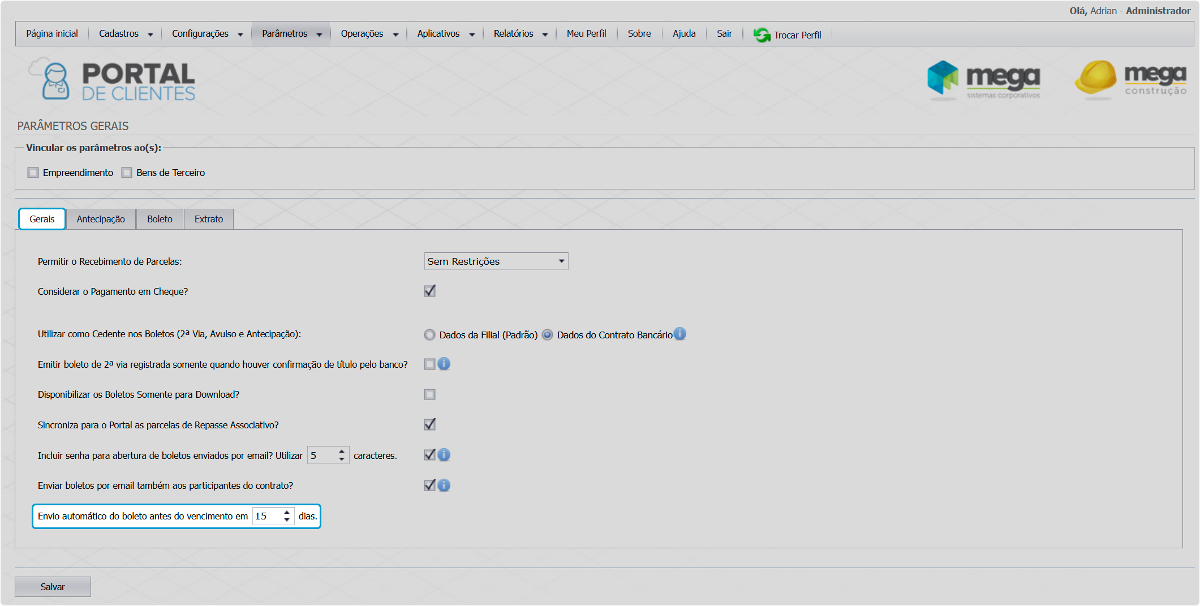This screenshot has height=606, width=1200.
Task: Uncheck Incluir senha para abertura de boletos
Action: [x=430, y=455]
